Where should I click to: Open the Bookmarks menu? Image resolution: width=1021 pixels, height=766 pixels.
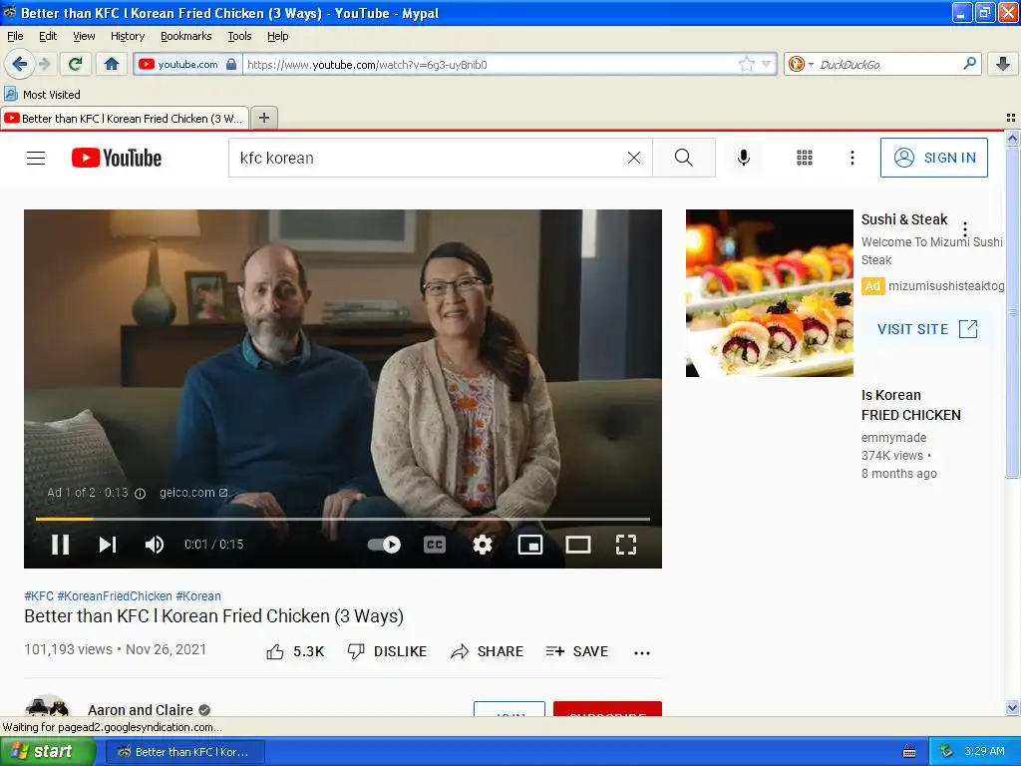tap(186, 36)
